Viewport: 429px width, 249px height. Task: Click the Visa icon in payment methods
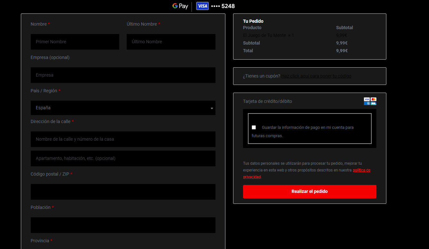[367, 99]
